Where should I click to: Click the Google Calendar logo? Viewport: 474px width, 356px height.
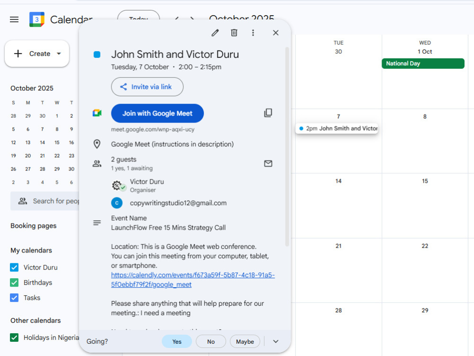click(37, 19)
